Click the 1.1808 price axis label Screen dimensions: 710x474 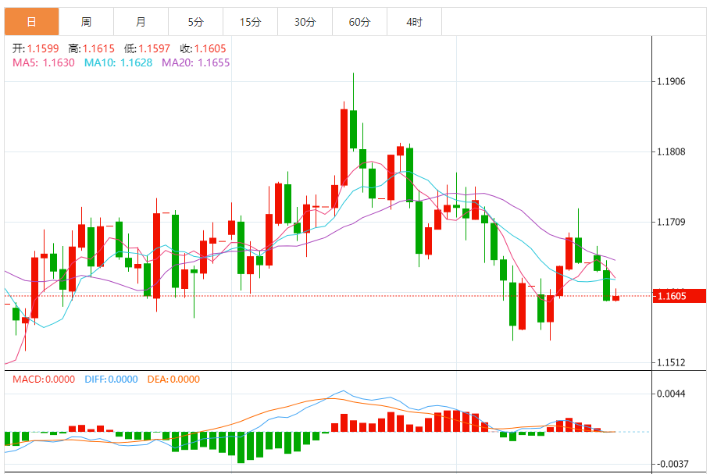coord(671,151)
